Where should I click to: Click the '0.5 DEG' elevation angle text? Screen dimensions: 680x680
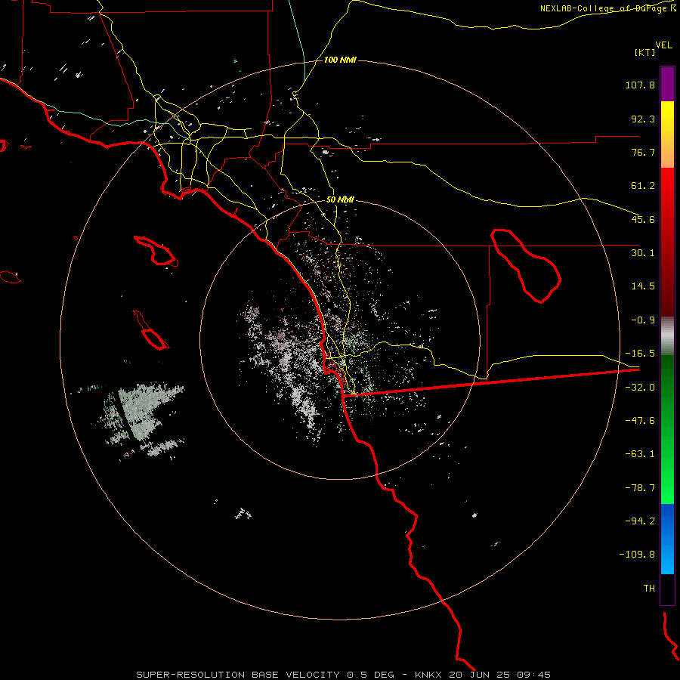(370, 675)
